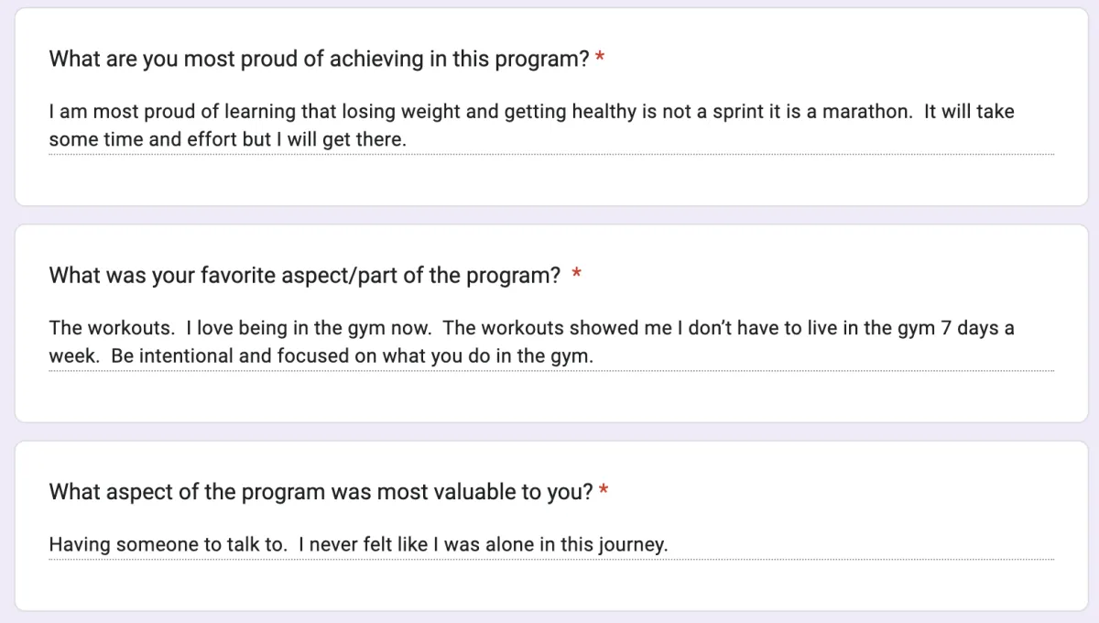Click the red asterisk beside favorite aspect question
1099x623 pixels.
pos(577,276)
